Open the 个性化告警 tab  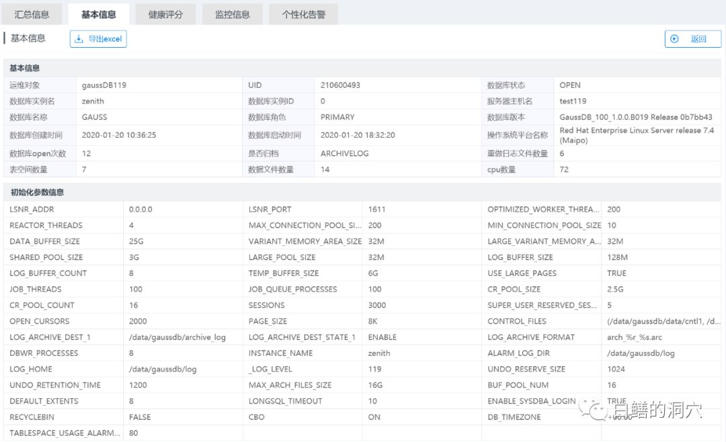(303, 14)
